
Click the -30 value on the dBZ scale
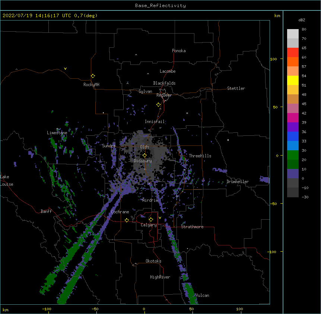pyautogui.click(x=305, y=197)
